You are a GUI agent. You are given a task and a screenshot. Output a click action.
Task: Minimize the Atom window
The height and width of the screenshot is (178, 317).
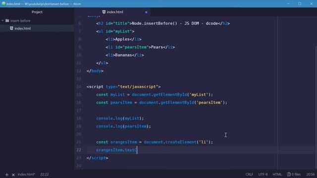[288, 3]
